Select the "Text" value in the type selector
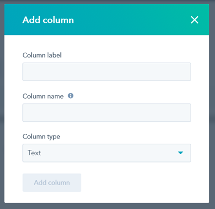The image size is (215, 209). coord(34,153)
